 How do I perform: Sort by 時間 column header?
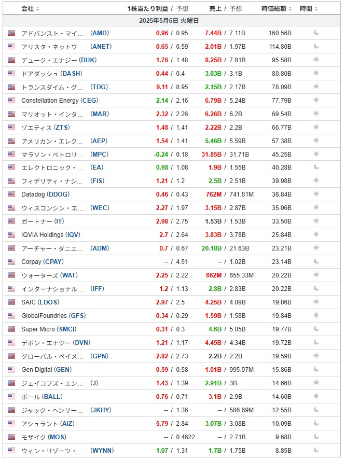(309, 9)
